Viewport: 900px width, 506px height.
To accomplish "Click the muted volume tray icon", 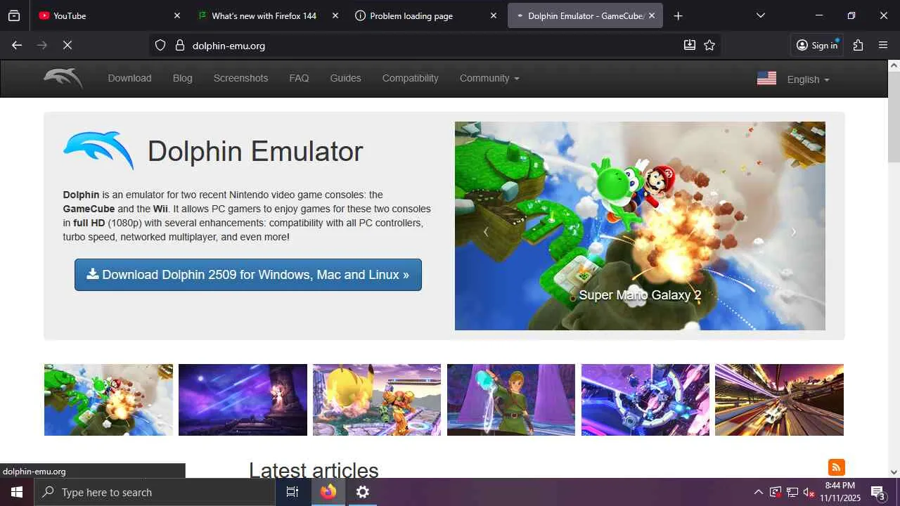I will 809,492.
